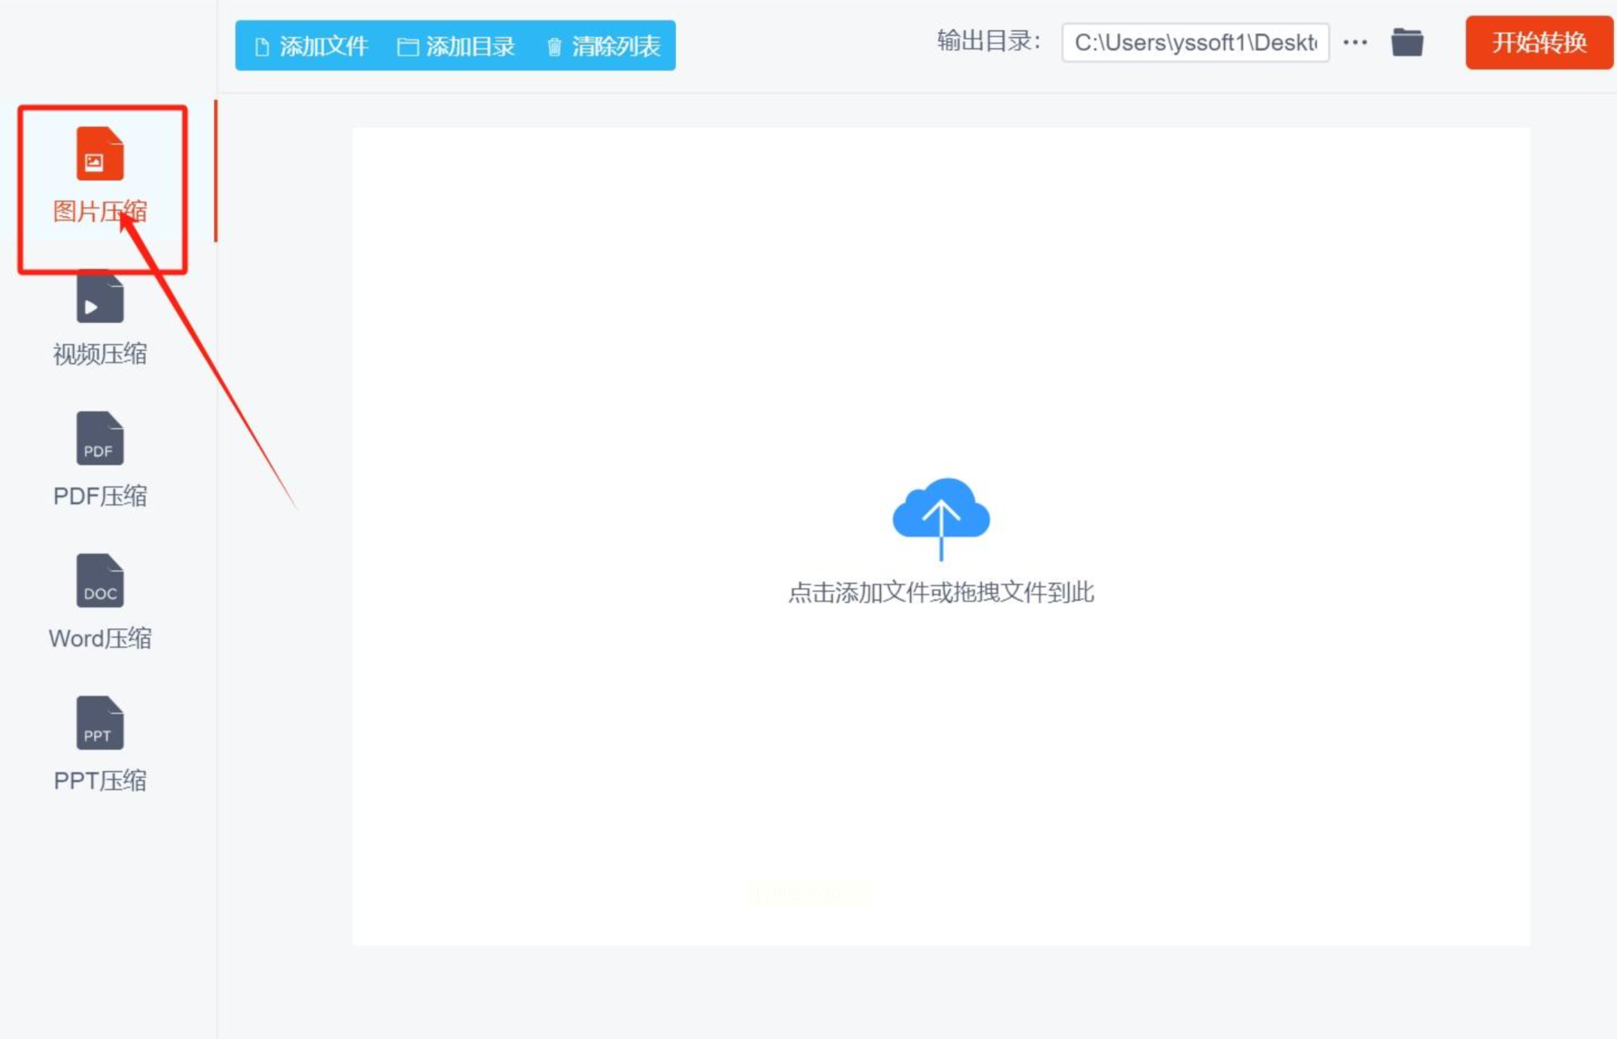Switch to the 视频压缩 tab label

coord(99,354)
